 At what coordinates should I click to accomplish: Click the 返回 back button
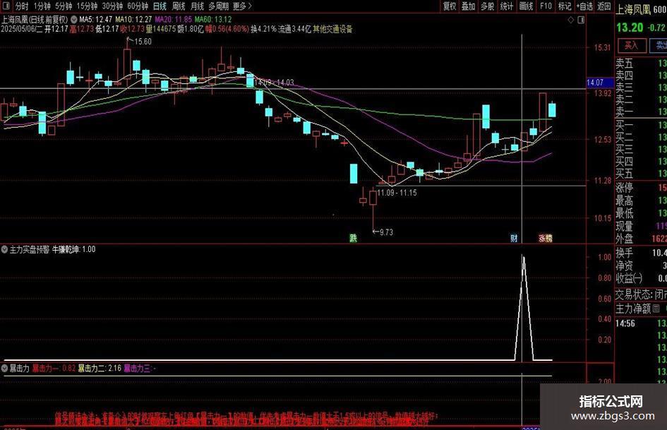tap(604, 6)
